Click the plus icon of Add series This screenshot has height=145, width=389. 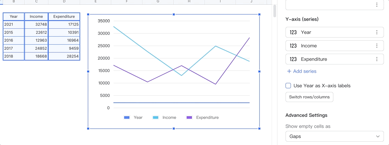289,71
